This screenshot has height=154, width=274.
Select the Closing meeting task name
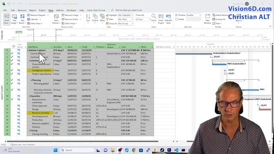click(x=40, y=134)
